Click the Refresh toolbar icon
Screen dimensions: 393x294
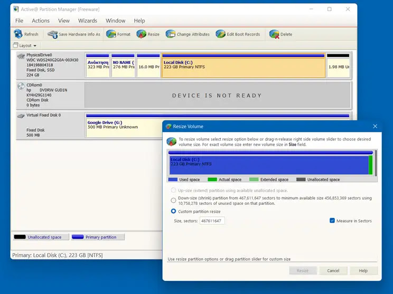click(18, 34)
